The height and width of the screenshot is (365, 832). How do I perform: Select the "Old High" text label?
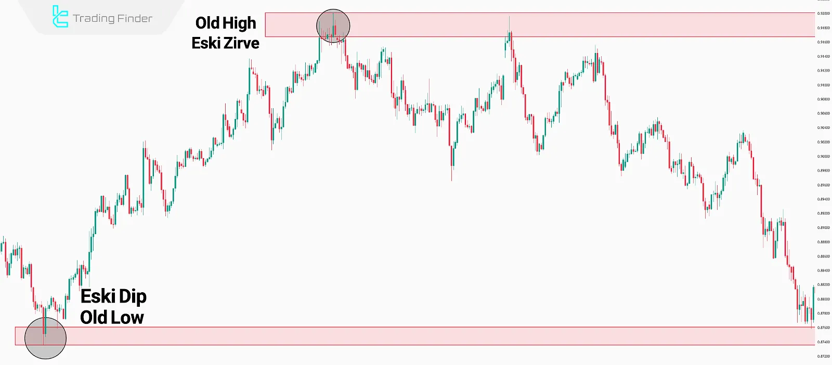tap(226, 23)
